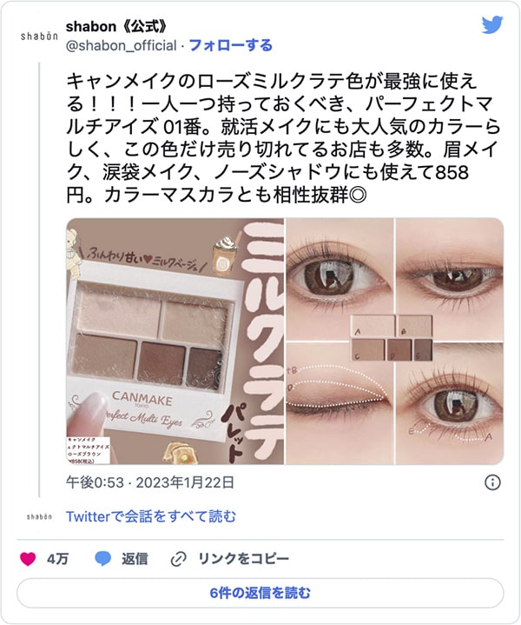Open the info circle icon beside date
The height and width of the screenshot is (625, 521).
click(x=492, y=482)
